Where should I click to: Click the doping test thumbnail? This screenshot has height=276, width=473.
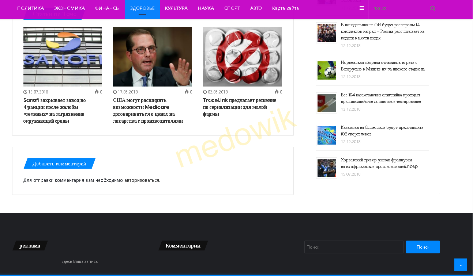coord(327,103)
